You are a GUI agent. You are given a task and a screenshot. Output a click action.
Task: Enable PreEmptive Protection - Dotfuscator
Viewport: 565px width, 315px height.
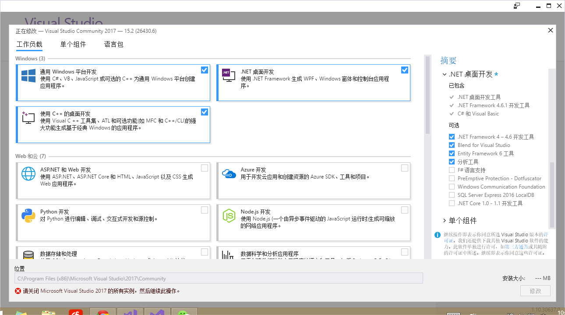click(452, 178)
